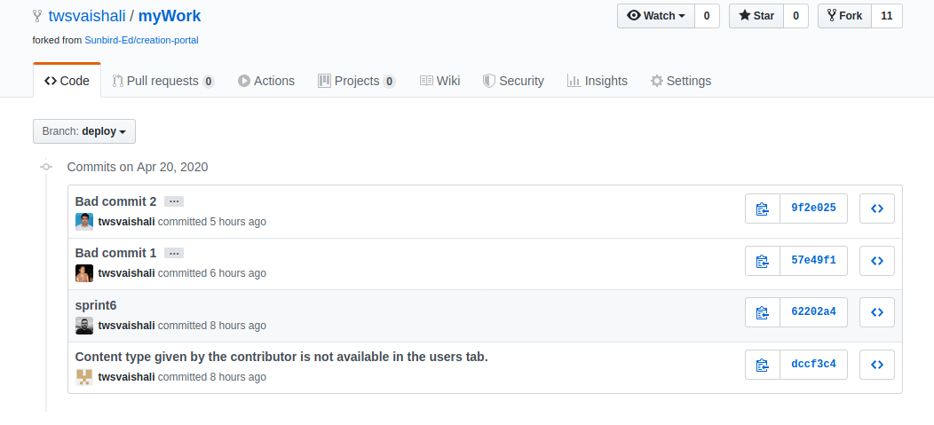Screen dimensions: 934x425
Task: Open the Branch: deploy dropdown
Action: 84,131
